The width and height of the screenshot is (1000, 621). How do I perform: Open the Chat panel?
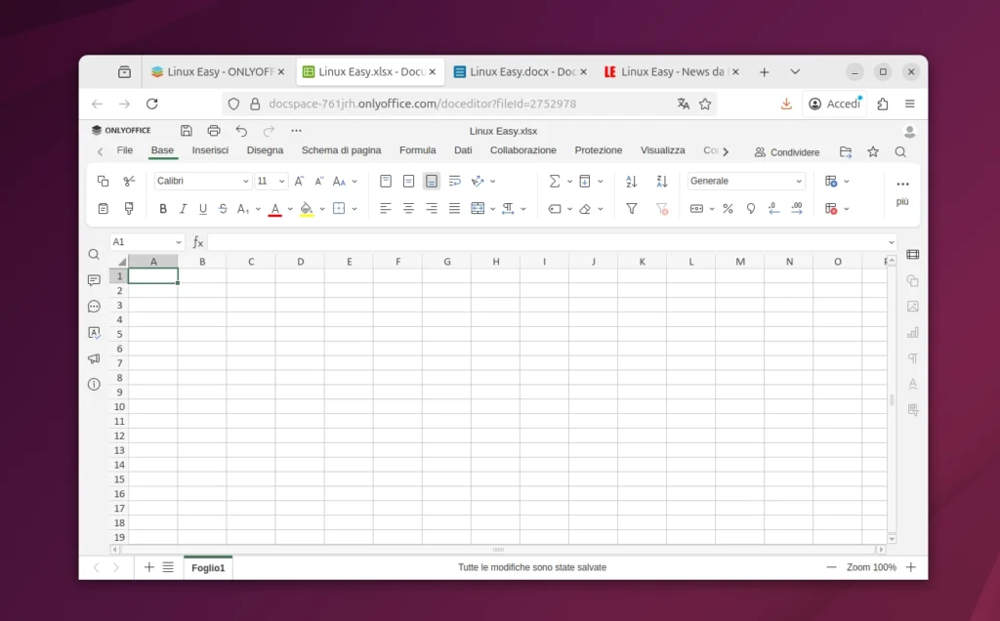tap(94, 307)
